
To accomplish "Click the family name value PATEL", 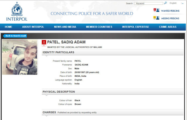I will tap(78, 61).
